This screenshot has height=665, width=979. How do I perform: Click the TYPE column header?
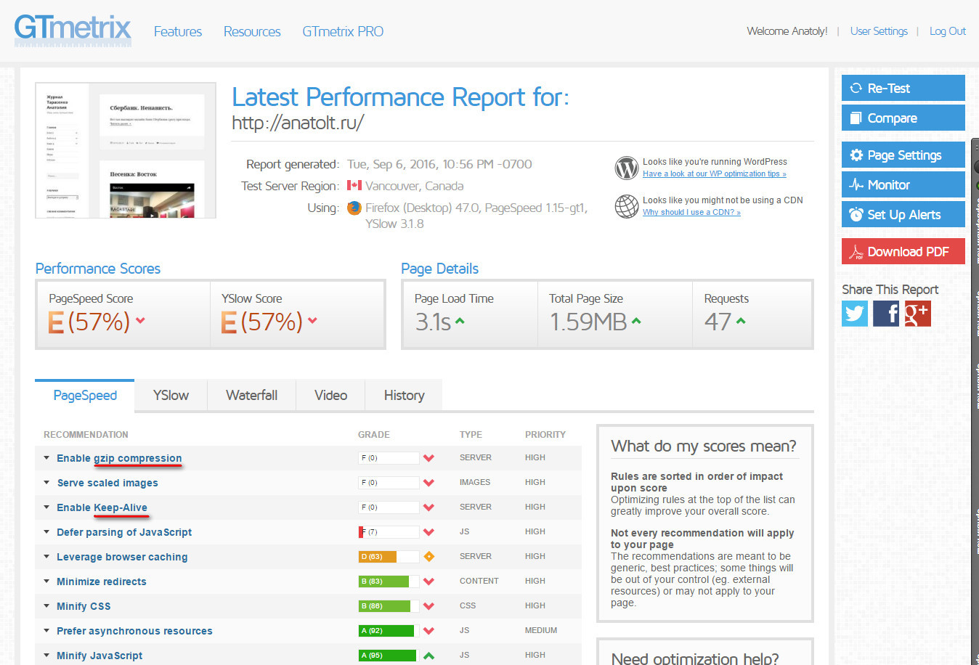[x=471, y=434]
